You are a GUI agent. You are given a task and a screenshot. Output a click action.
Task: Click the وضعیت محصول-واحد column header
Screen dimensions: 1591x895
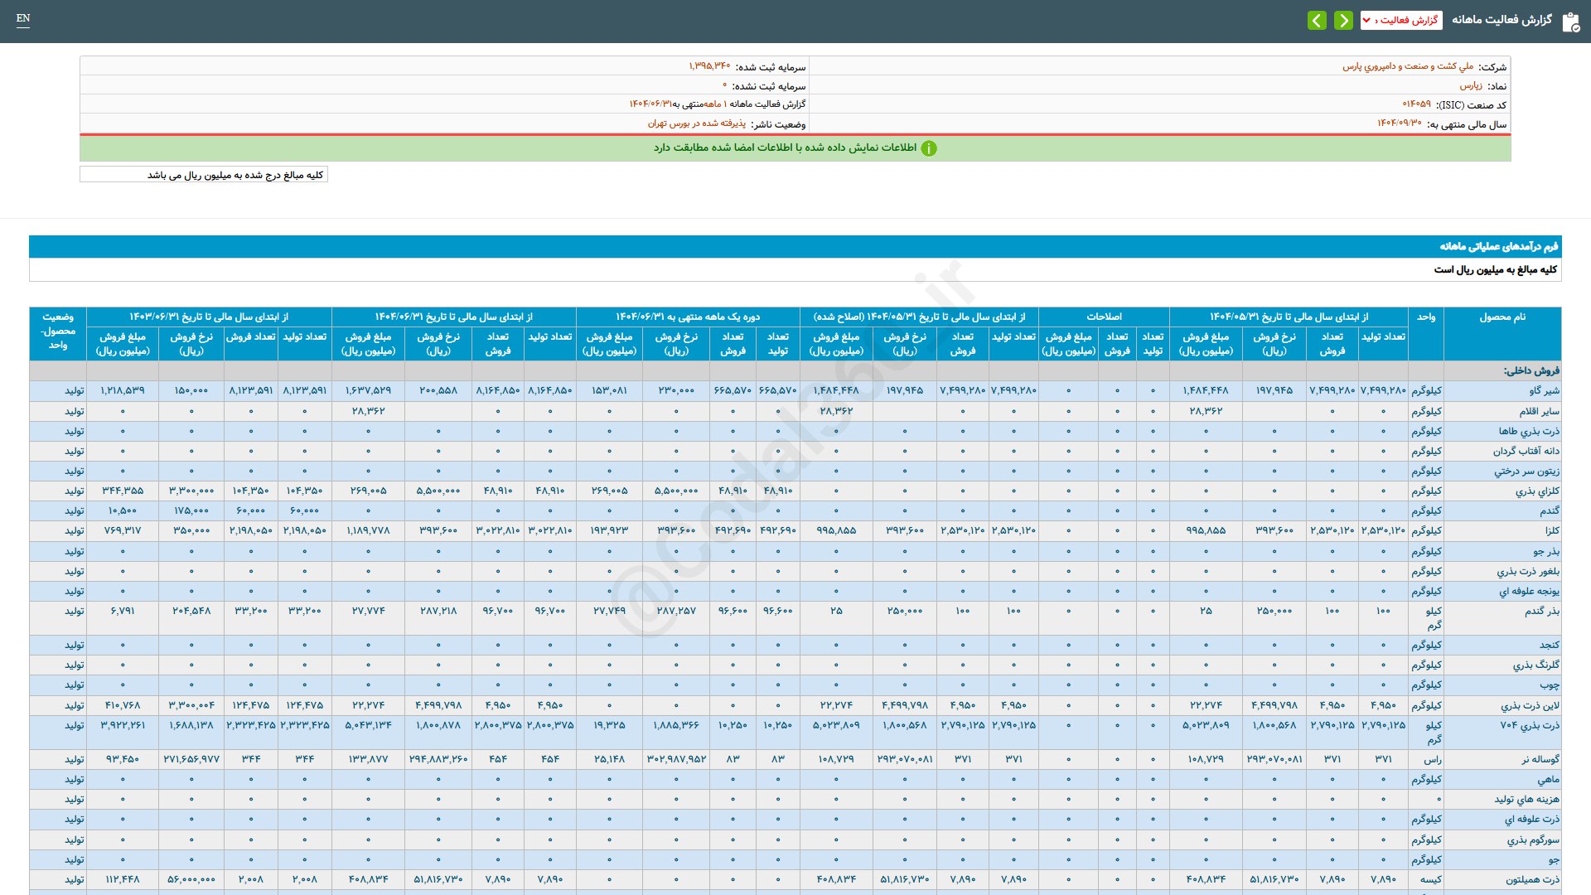click(x=57, y=331)
